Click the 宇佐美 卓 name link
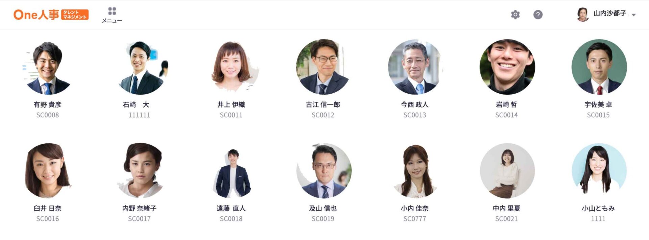Screen dimensions: 649x240 [598, 105]
